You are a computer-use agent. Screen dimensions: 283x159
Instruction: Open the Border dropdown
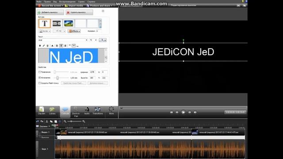(x=45, y=31)
